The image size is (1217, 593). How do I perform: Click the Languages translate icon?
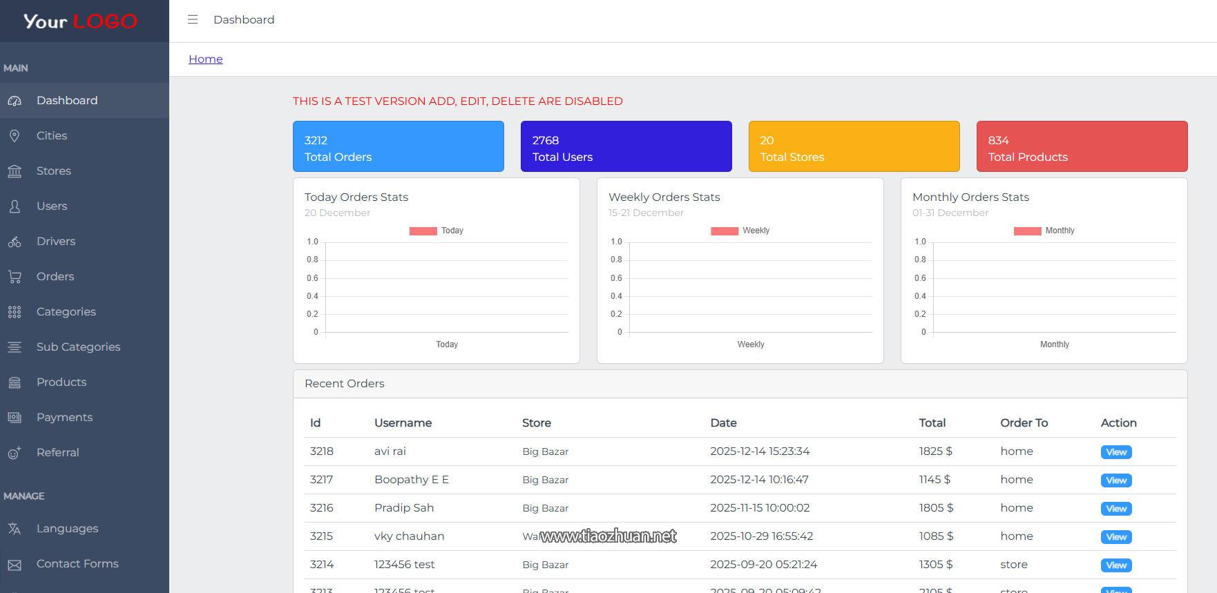click(15, 529)
